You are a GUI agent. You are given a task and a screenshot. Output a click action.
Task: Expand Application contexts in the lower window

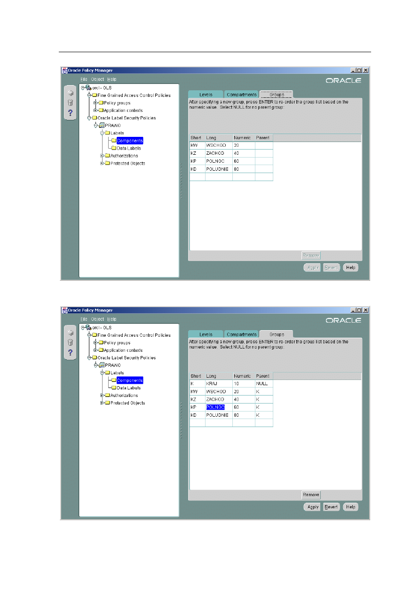(x=95, y=350)
